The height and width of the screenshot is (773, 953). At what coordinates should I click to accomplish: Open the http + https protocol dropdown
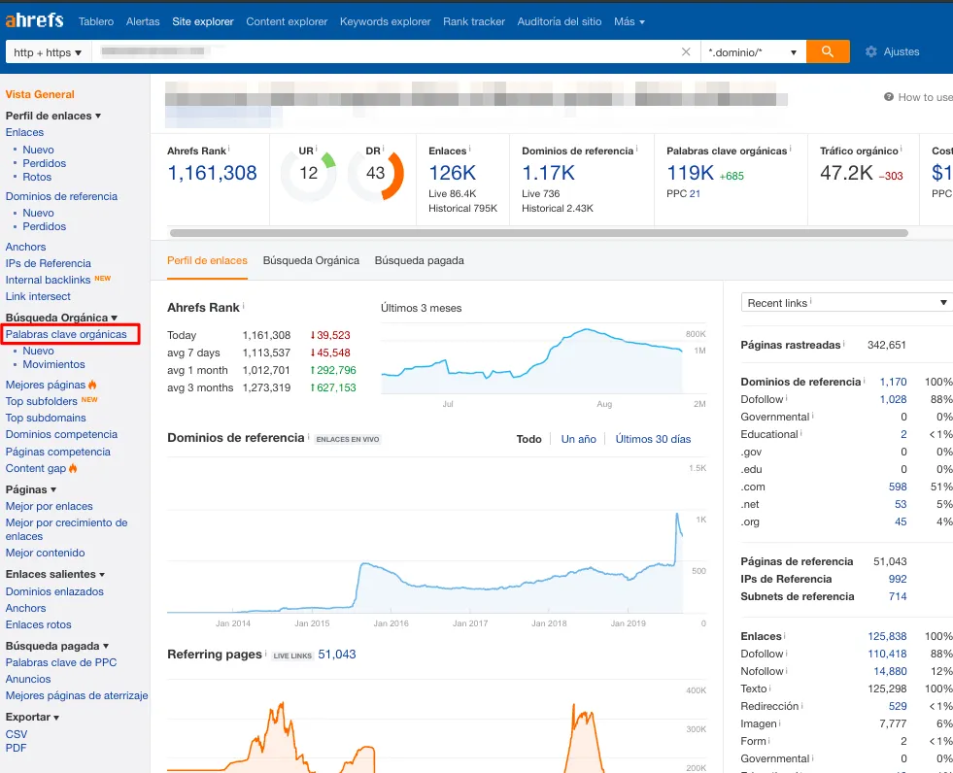(x=48, y=52)
